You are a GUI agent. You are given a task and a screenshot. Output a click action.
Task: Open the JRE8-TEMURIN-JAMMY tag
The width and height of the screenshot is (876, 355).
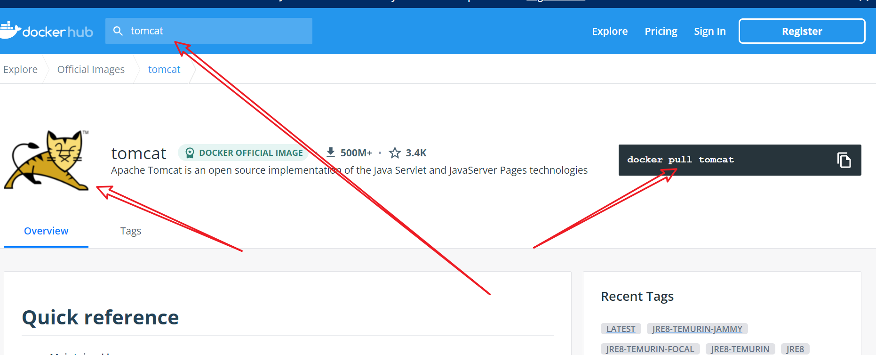pyautogui.click(x=697, y=329)
